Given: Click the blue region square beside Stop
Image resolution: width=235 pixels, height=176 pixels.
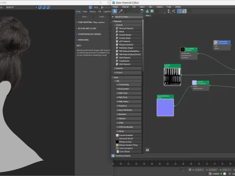Looking at the screenshot, I should tap(90, 7).
